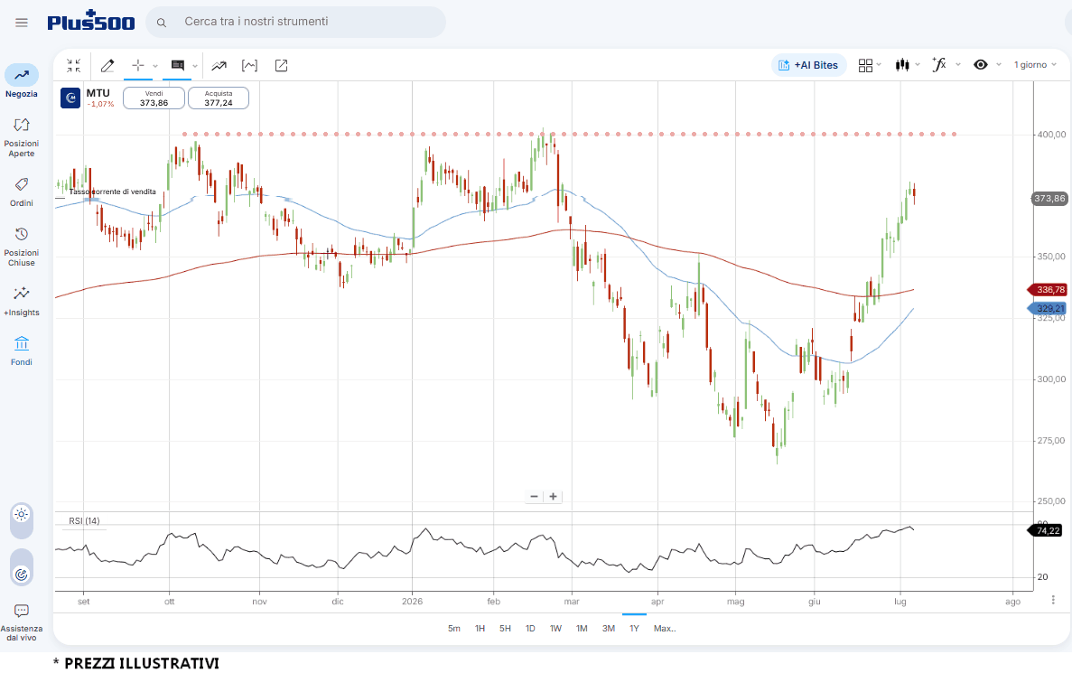Open the trend line comparison icon
The width and height of the screenshot is (1072, 673).
coord(219,66)
